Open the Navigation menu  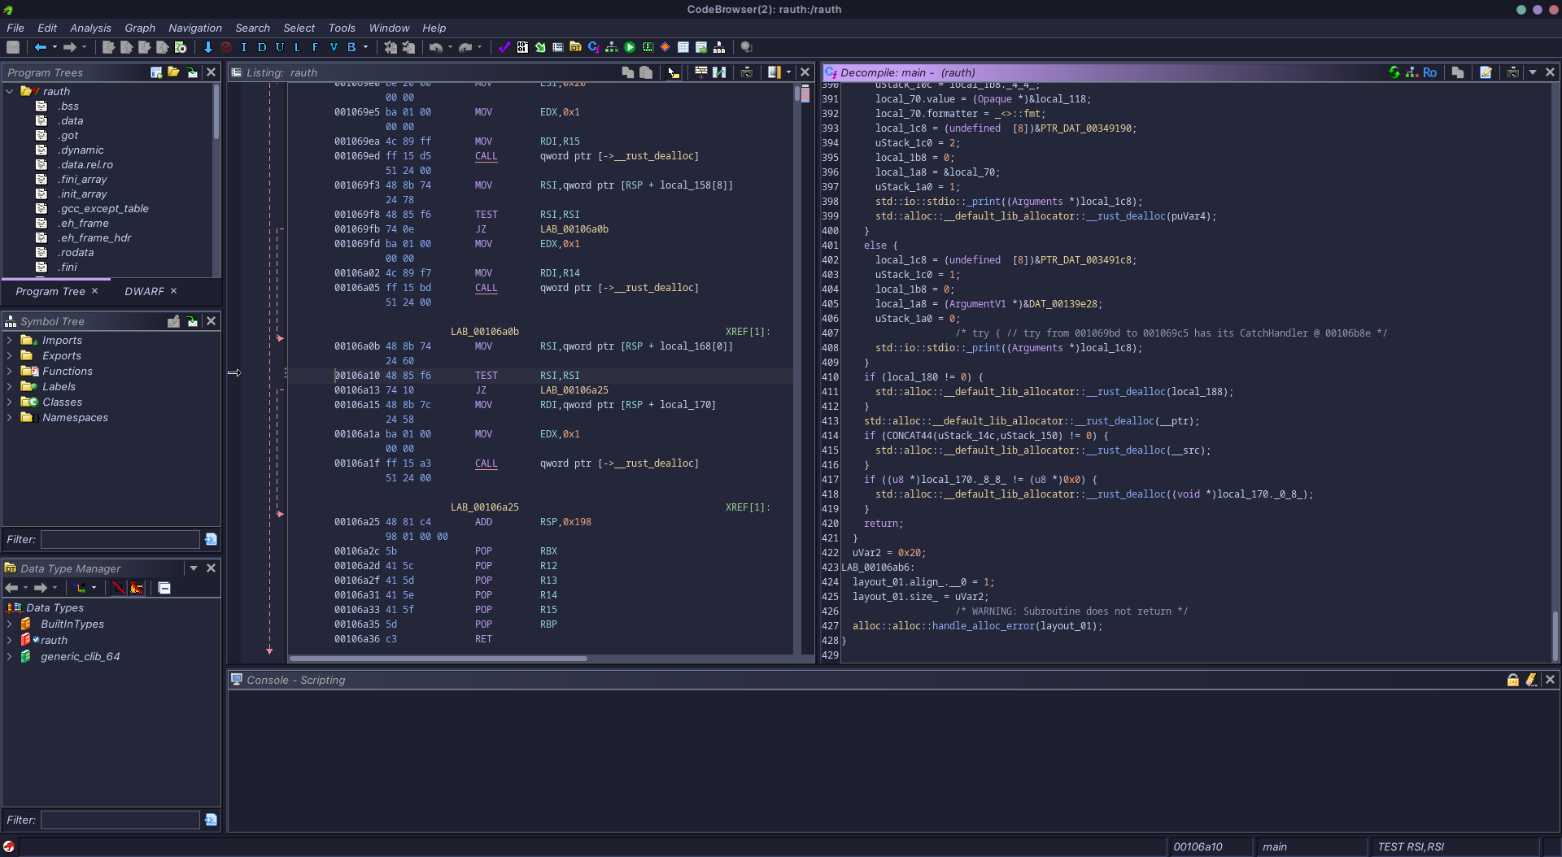pos(195,28)
